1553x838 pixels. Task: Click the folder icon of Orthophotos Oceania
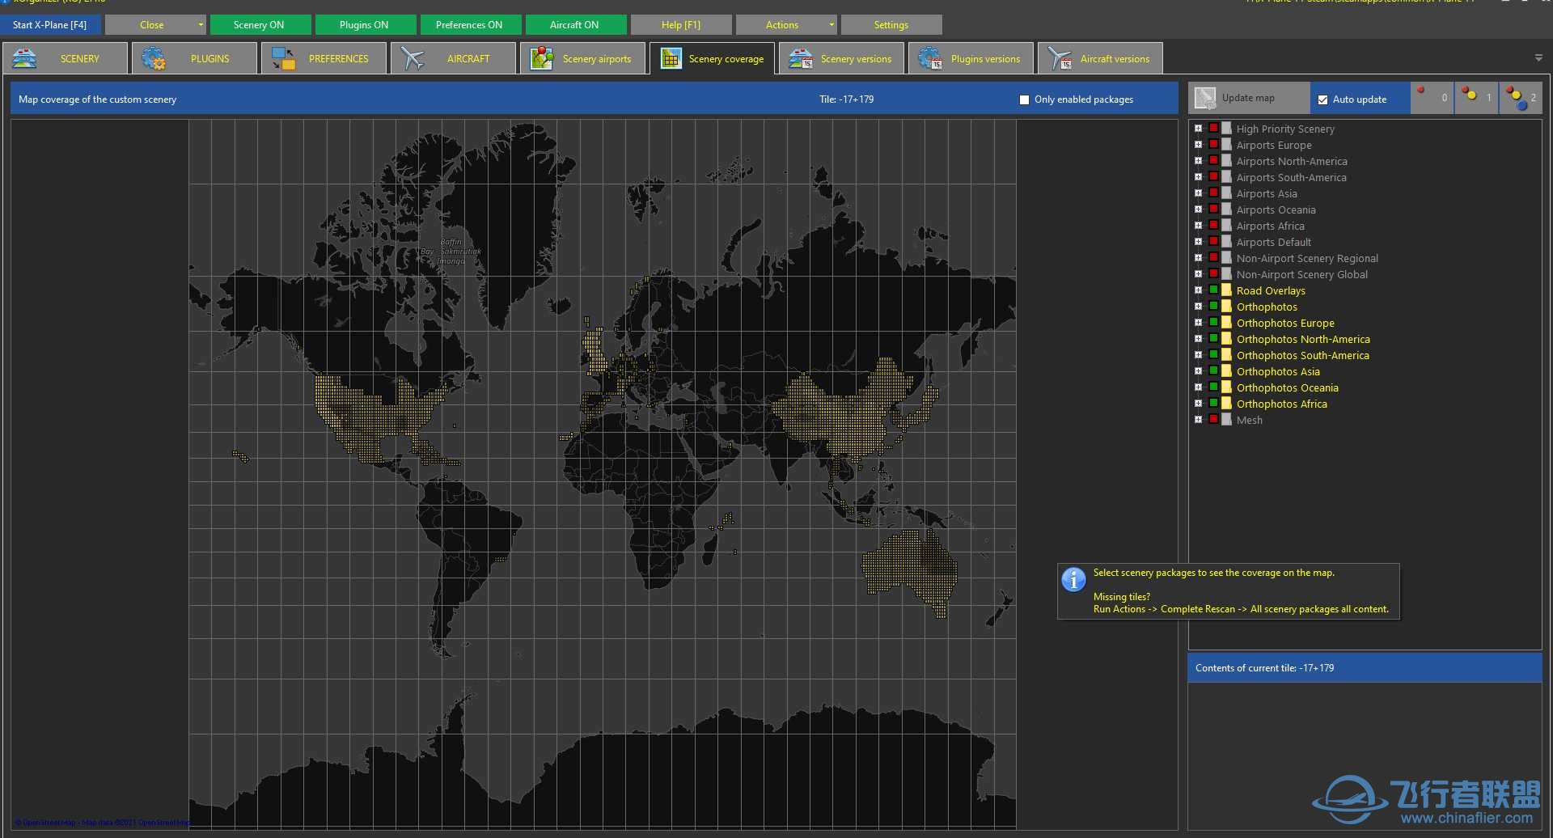click(1226, 387)
